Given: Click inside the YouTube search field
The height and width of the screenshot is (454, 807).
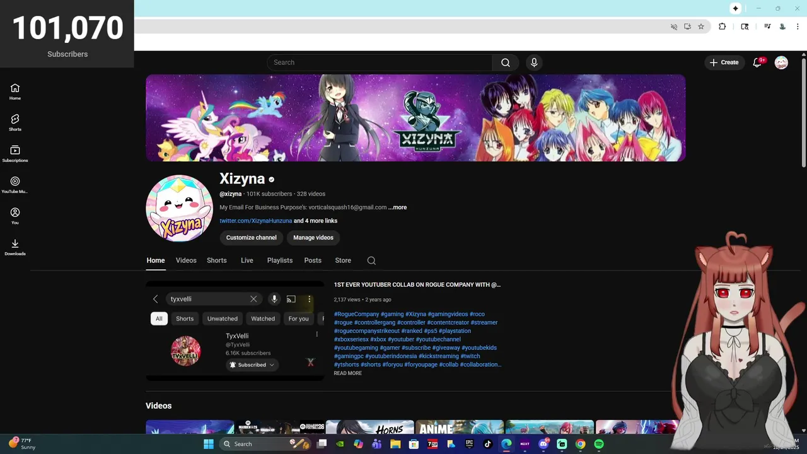Looking at the screenshot, I should click(380, 62).
